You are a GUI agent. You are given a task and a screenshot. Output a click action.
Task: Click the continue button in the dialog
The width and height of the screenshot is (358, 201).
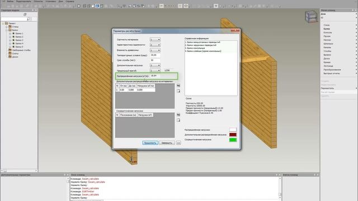(150, 143)
